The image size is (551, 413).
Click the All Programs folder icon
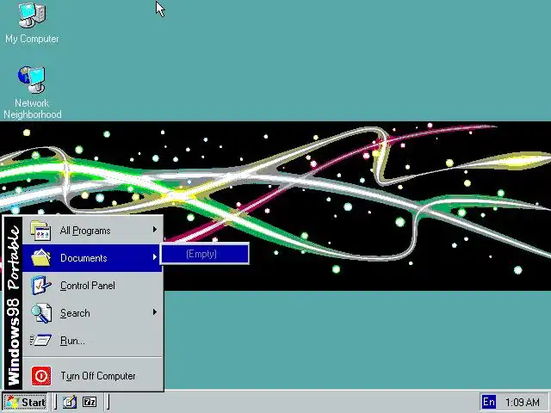pyautogui.click(x=40, y=231)
